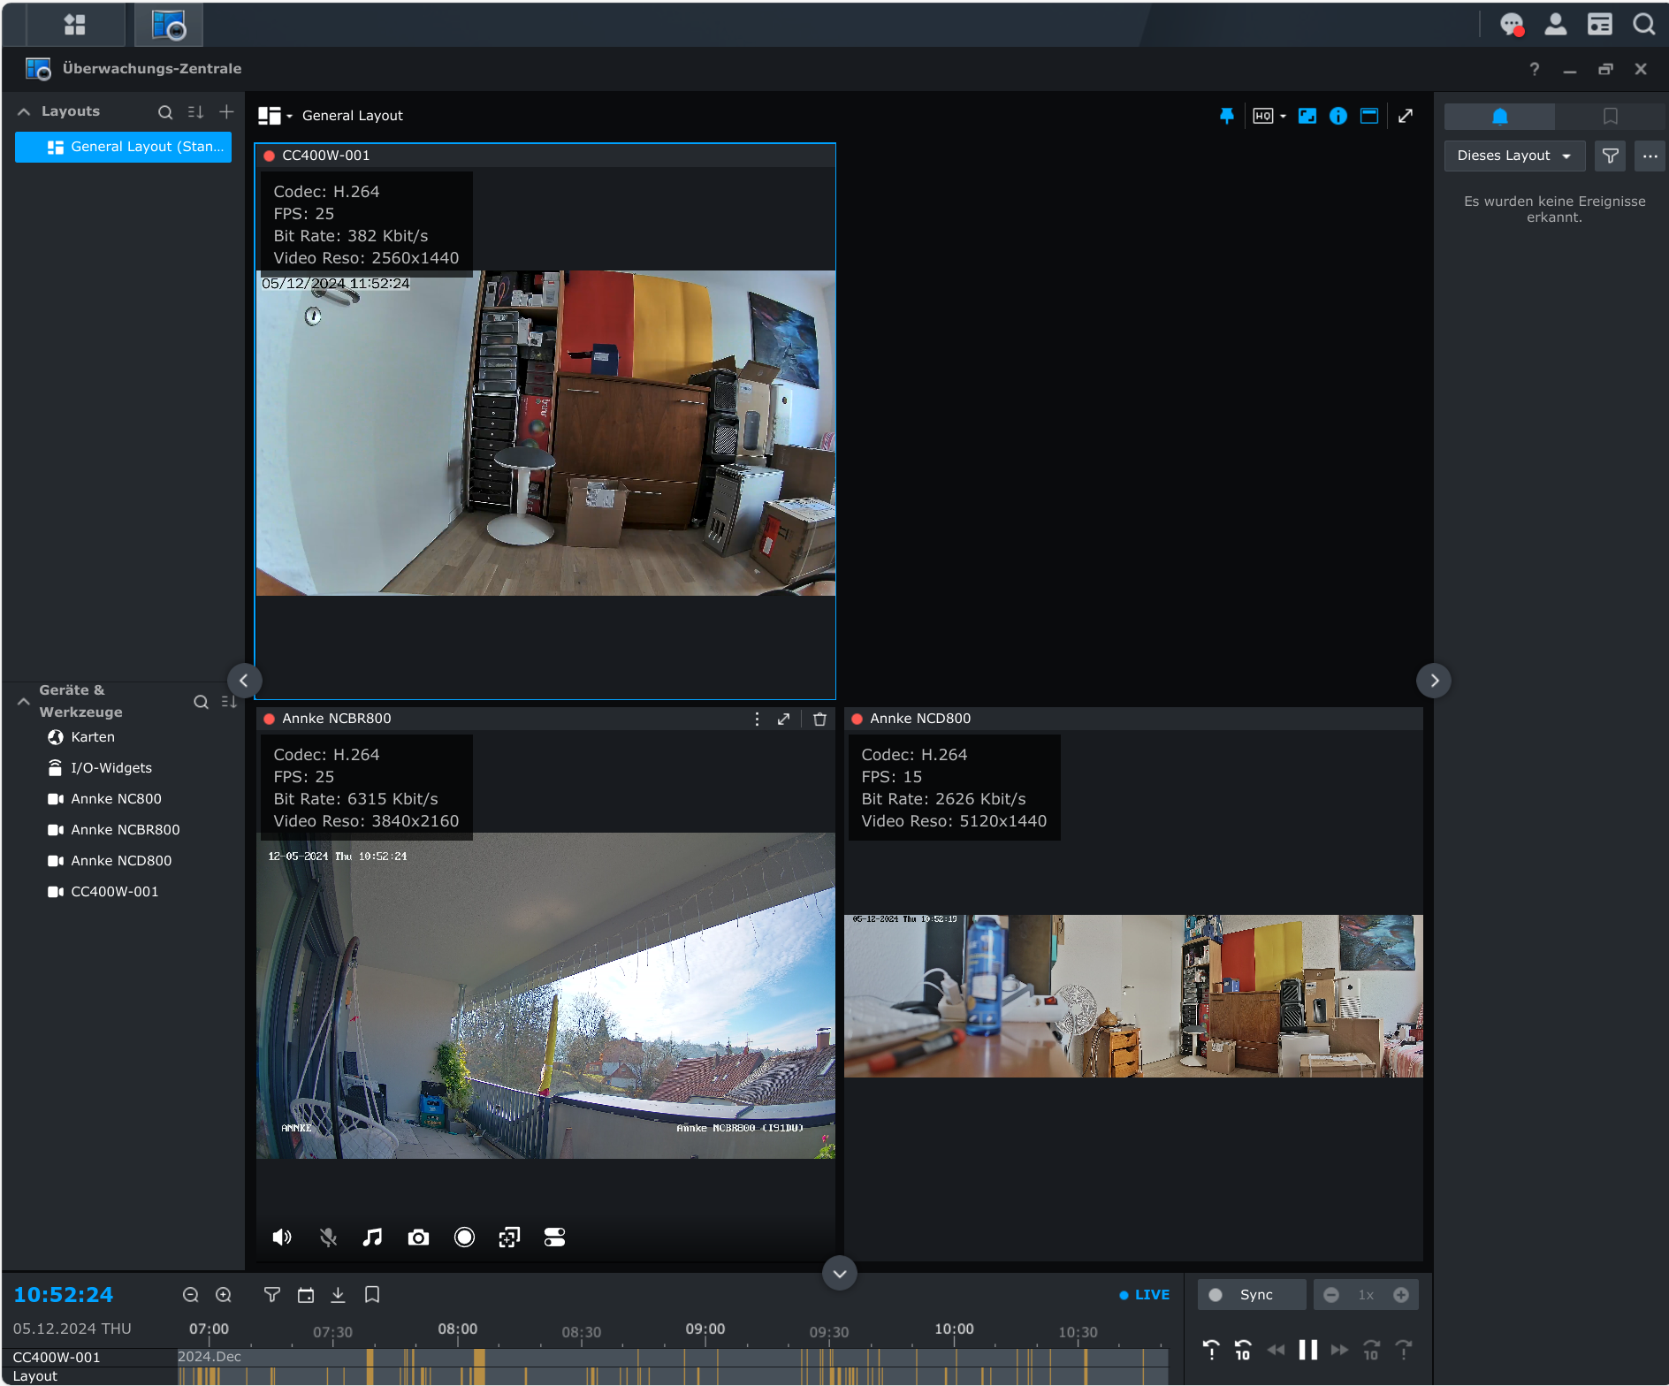The height and width of the screenshot is (1386, 1669).
Task: Toggle the Sync playback mode
Action: [1251, 1295]
